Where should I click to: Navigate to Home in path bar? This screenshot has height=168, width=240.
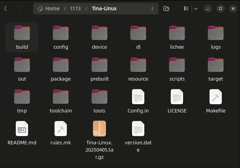pyautogui.click(x=49, y=9)
